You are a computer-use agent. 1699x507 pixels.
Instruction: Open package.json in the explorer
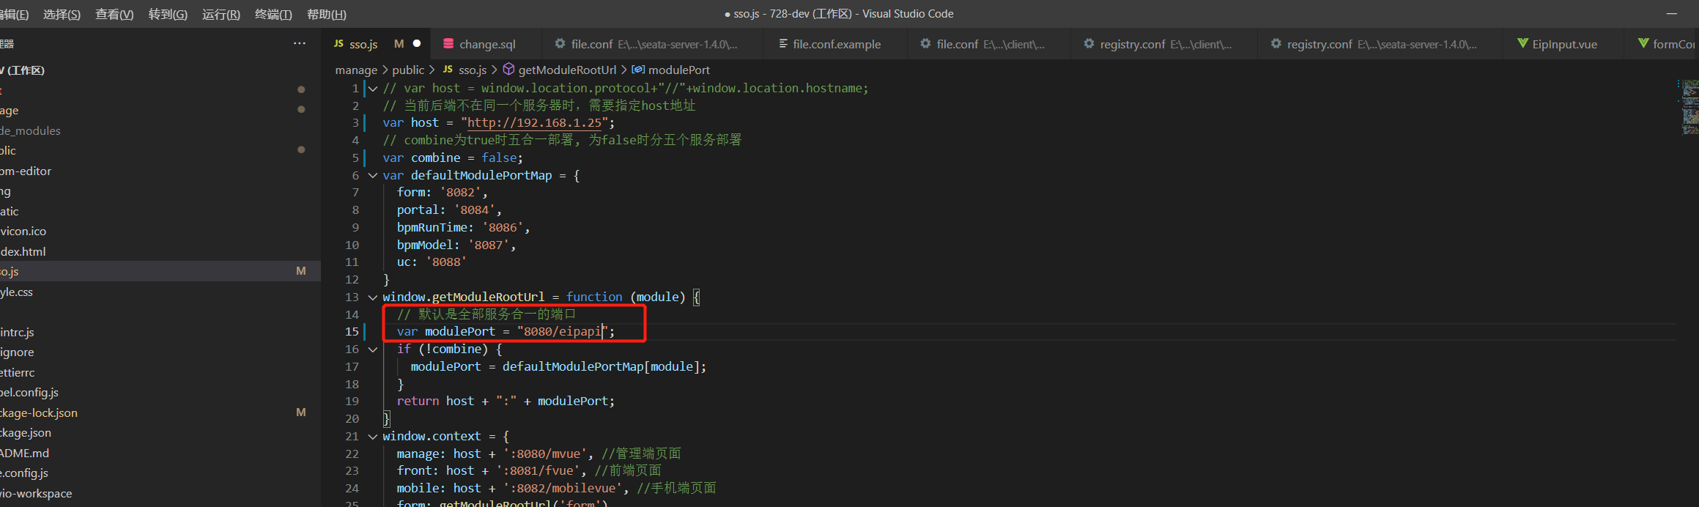pyautogui.click(x=160, y=432)
